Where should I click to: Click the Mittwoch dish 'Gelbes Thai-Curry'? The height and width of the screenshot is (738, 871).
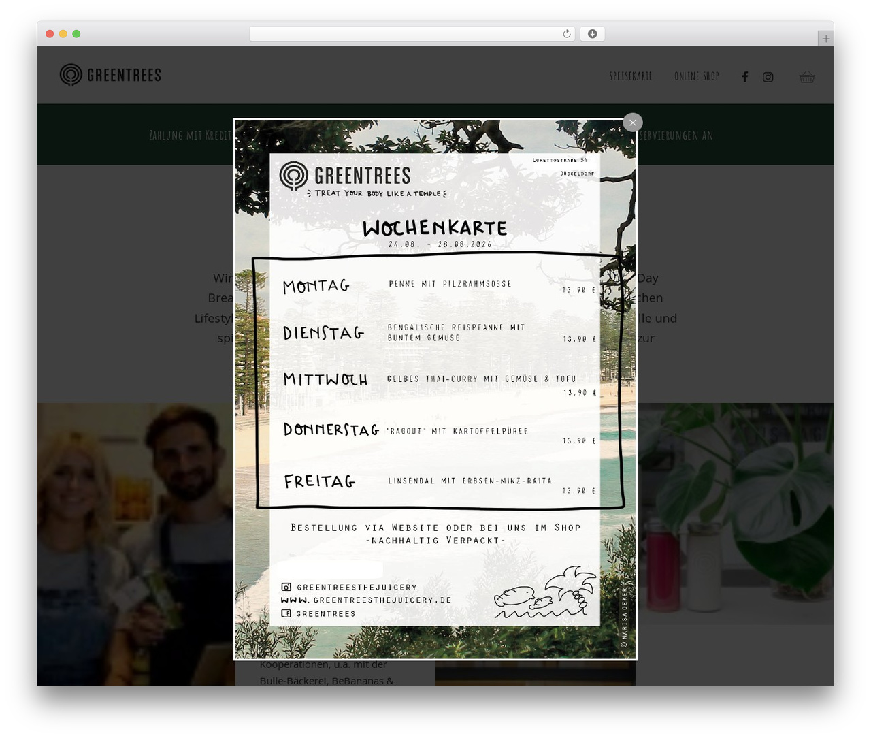coord(482,379)
